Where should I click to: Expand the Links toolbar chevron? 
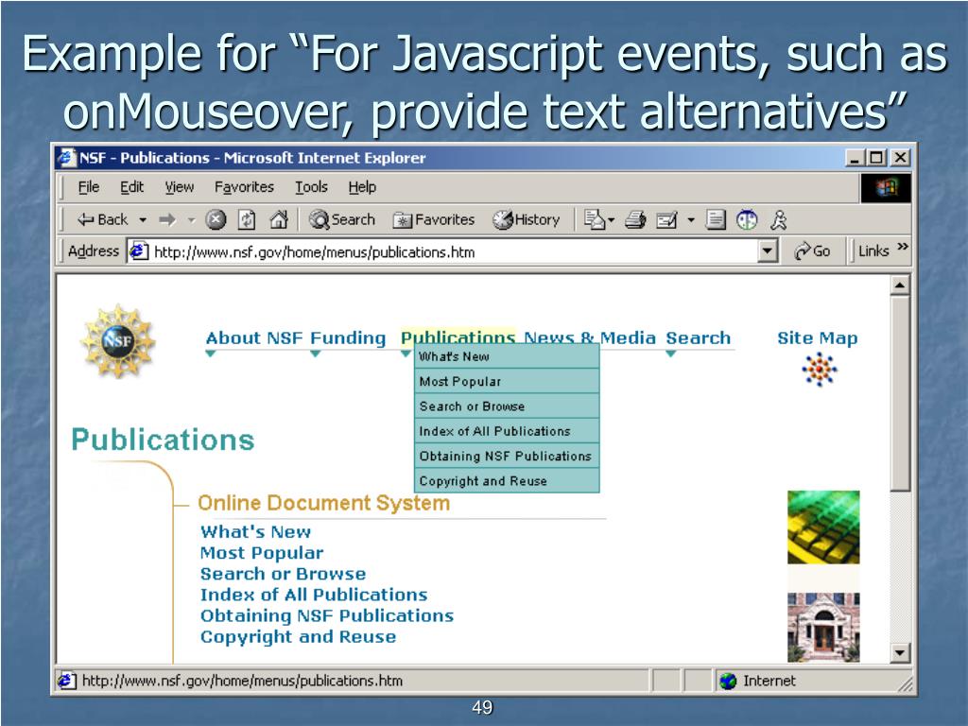coord(903,247)
